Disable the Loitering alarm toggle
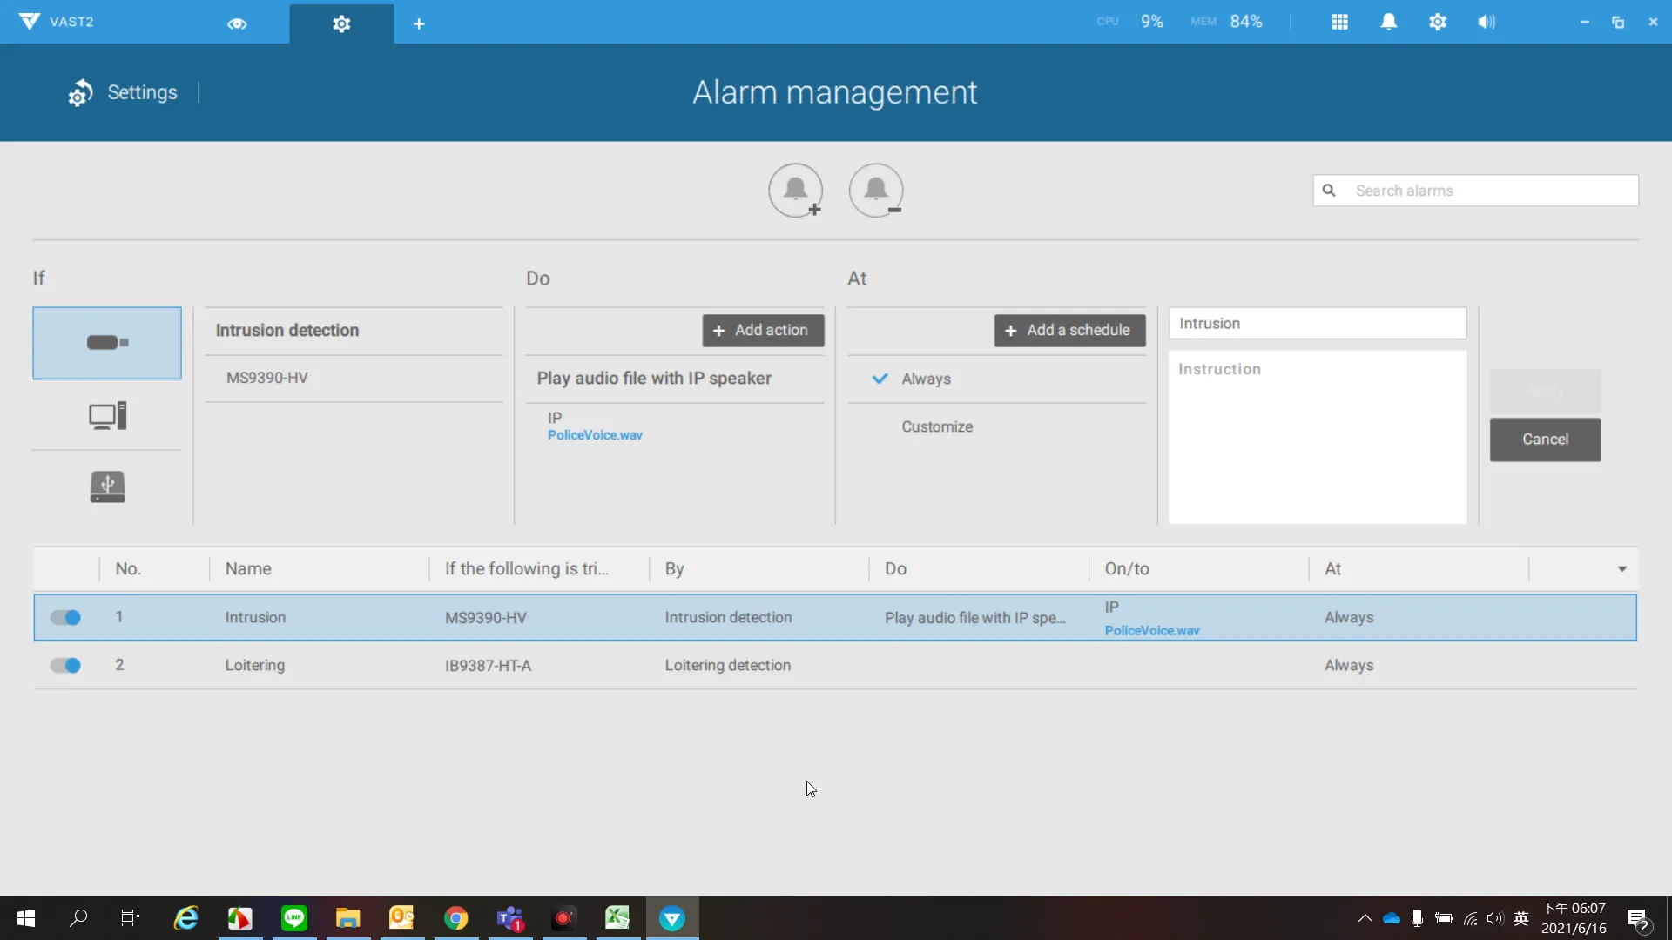 (66, 665)
